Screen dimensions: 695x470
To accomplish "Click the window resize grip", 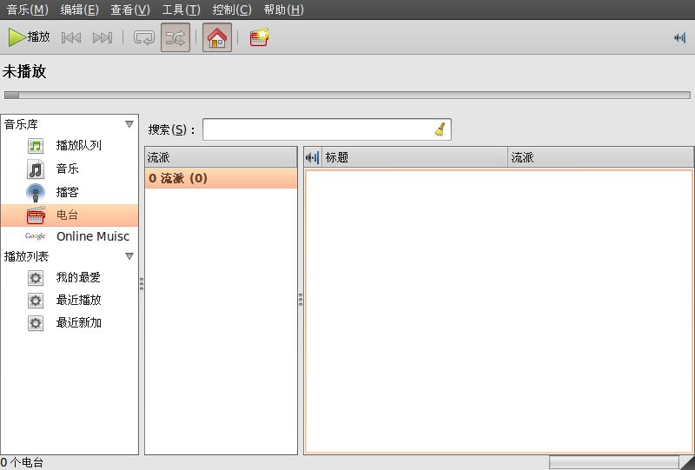I will pyautogui.click(x=688, y=463).
